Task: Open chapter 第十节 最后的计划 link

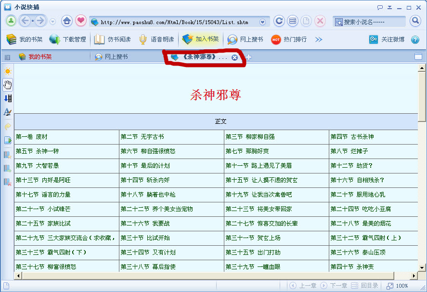Action: (x=145, y=166)
